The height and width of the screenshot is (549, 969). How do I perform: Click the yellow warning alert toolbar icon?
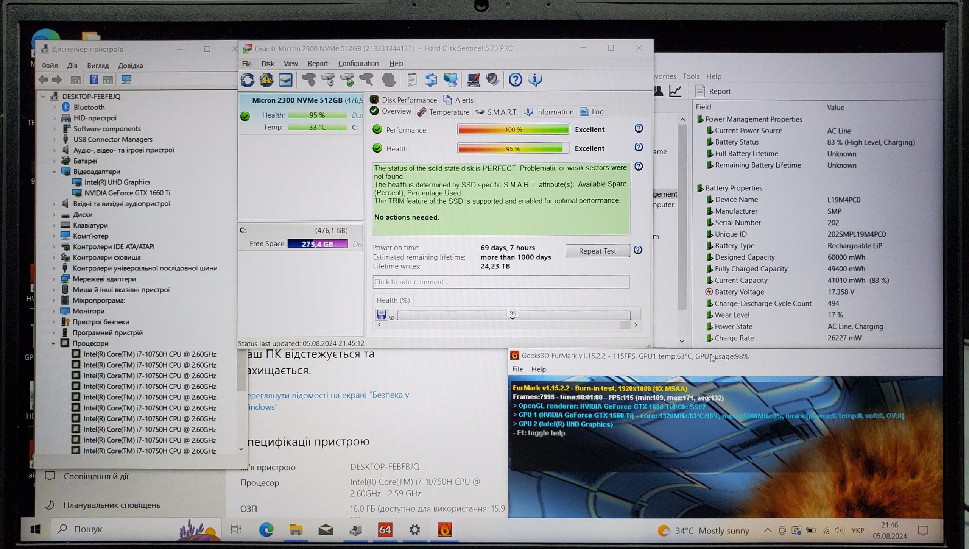(266, 80)
